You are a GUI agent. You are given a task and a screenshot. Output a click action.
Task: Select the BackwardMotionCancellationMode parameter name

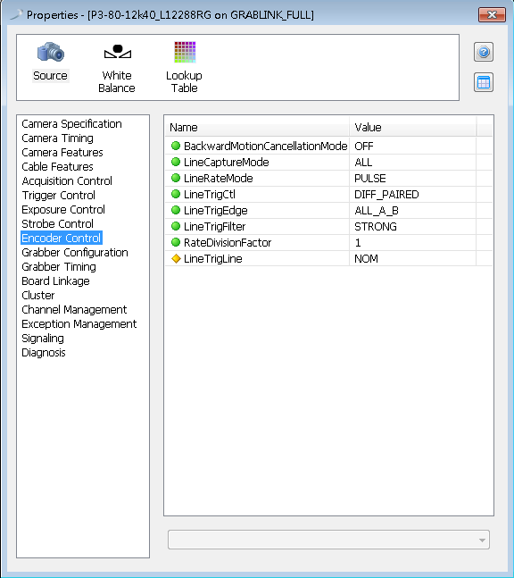[x=265, y=146]
